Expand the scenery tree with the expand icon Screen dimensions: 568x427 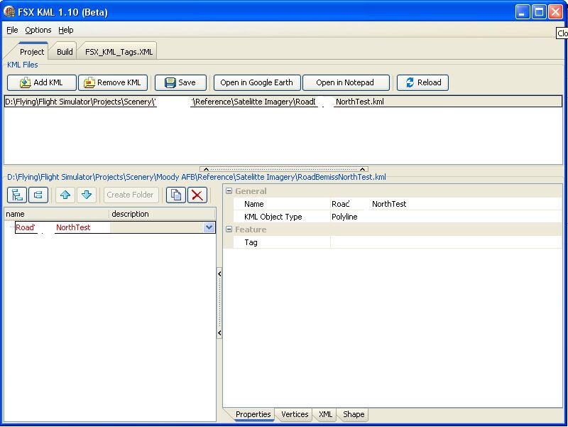[16, 195]
